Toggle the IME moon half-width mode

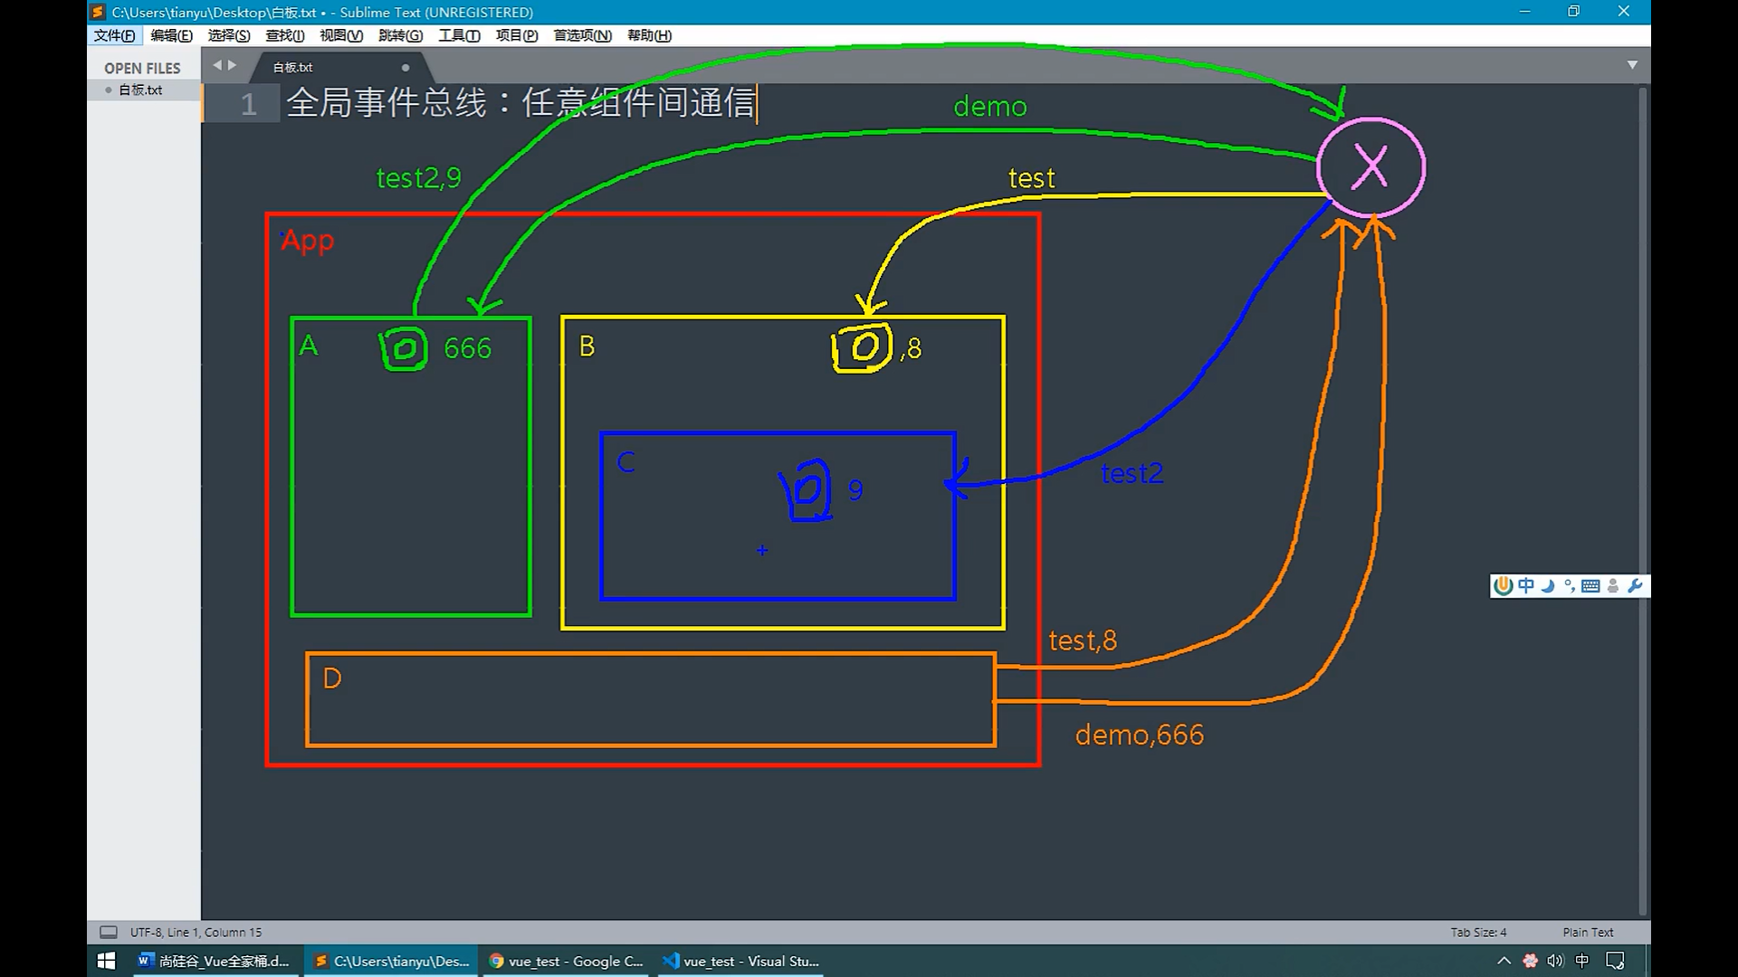[x=1548, y=586]
